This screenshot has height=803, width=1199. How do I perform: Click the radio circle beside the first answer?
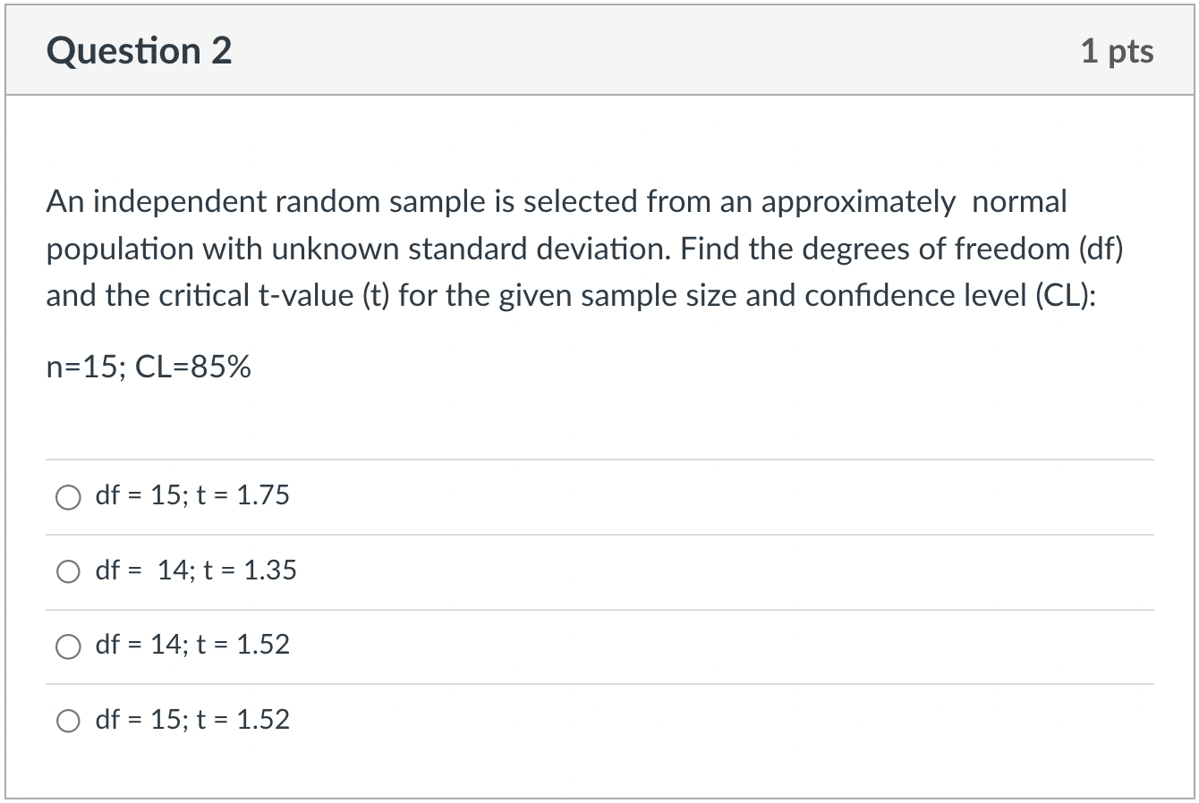(68, 497)
